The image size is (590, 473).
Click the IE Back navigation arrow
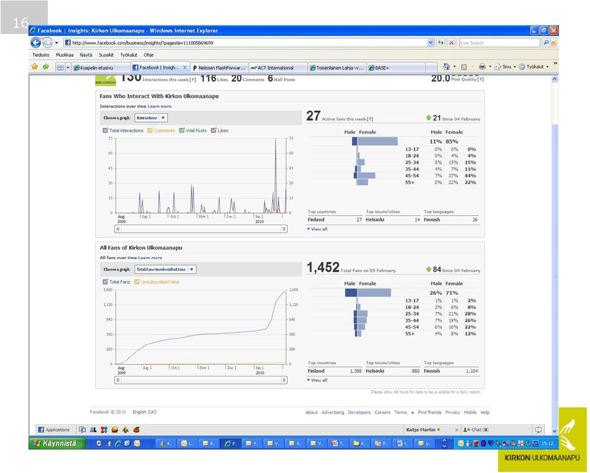(x=36, y=43)
